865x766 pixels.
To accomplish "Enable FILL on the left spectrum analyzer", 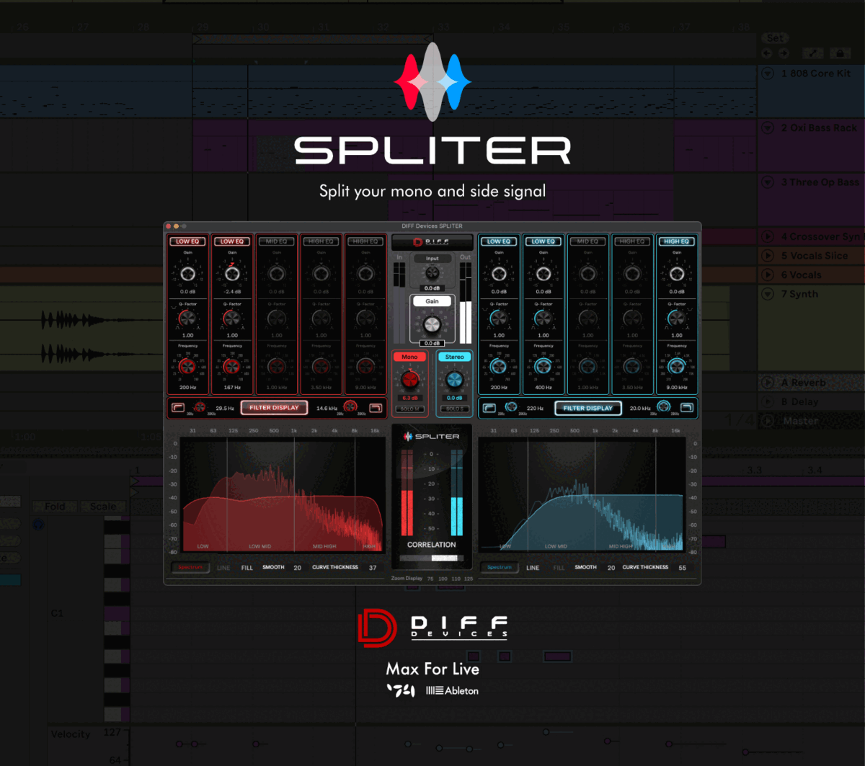I will point(247,567).
